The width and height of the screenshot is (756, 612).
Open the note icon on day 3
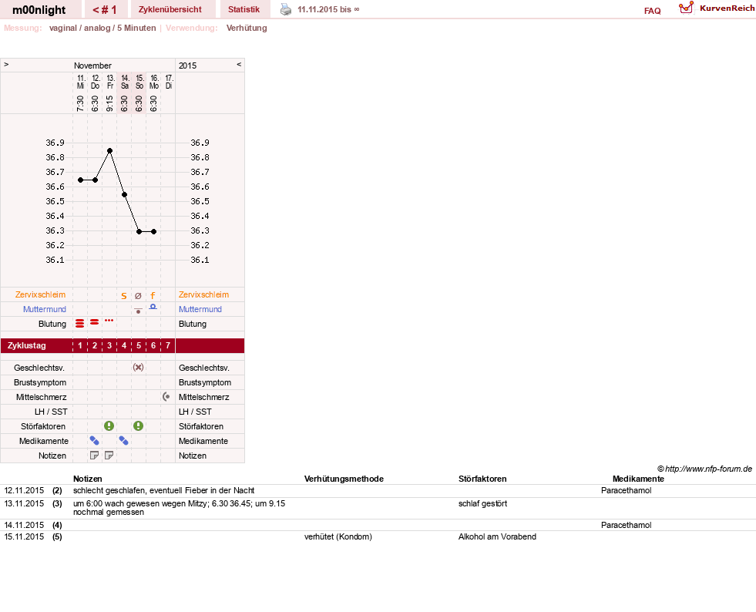(109, 456)
